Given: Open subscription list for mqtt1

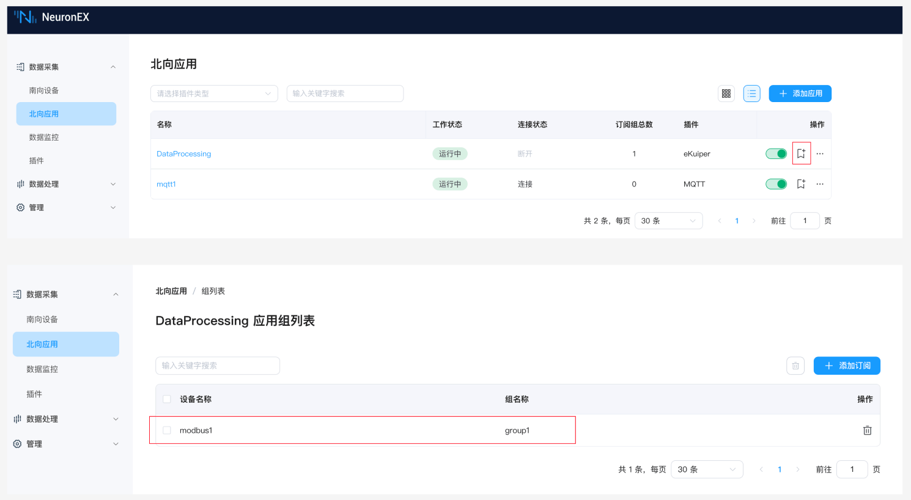Looking at the screenshot, I should click(801, 184).
